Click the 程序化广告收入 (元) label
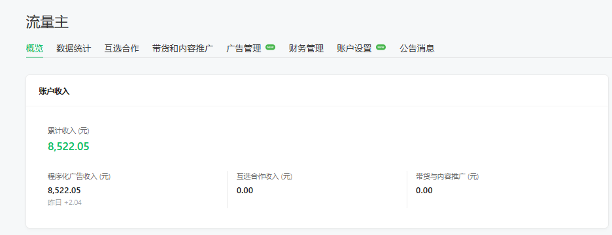The height and width of the screenshot is (235, 612). [x=79, y=176]
